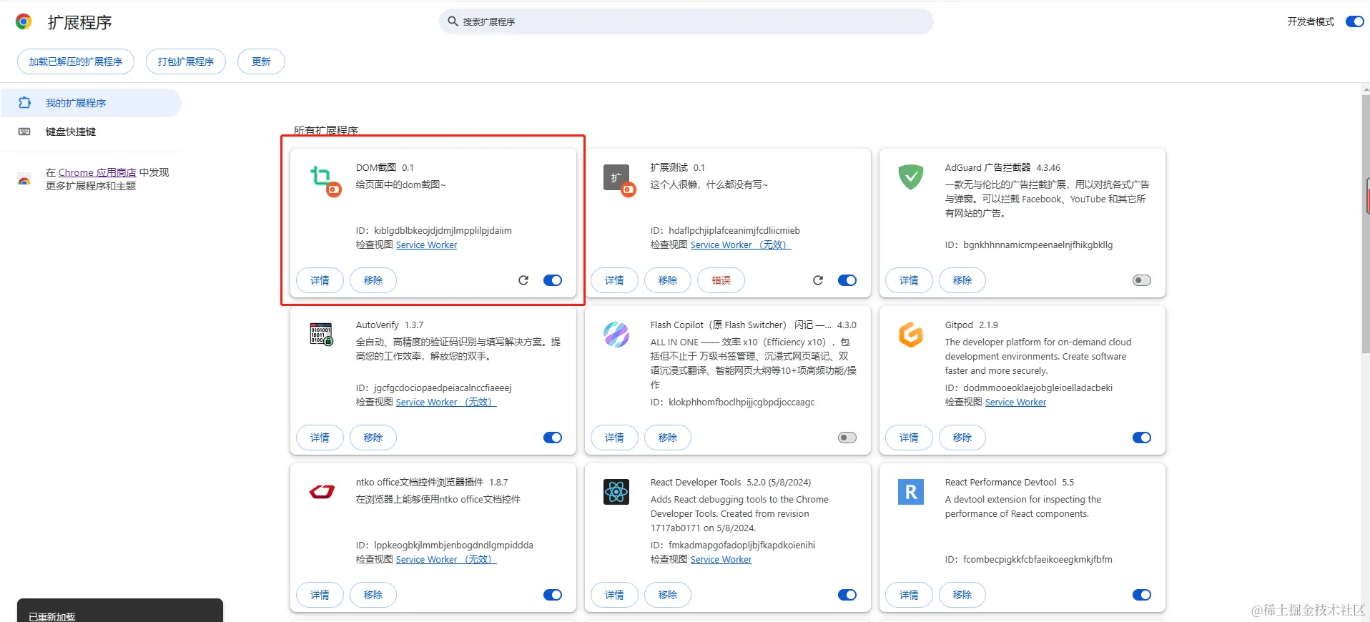Inspect AutoVerify Service Worker (无效) link

[446, 402]
